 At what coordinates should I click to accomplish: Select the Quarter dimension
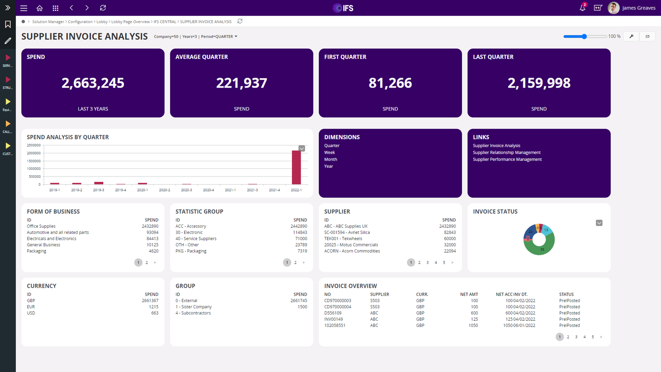(332, 145)
